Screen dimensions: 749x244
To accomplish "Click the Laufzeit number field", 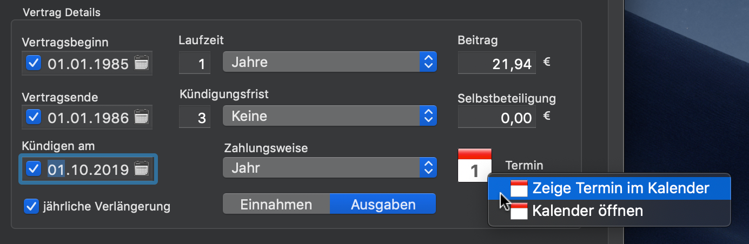I will [195, 63].
